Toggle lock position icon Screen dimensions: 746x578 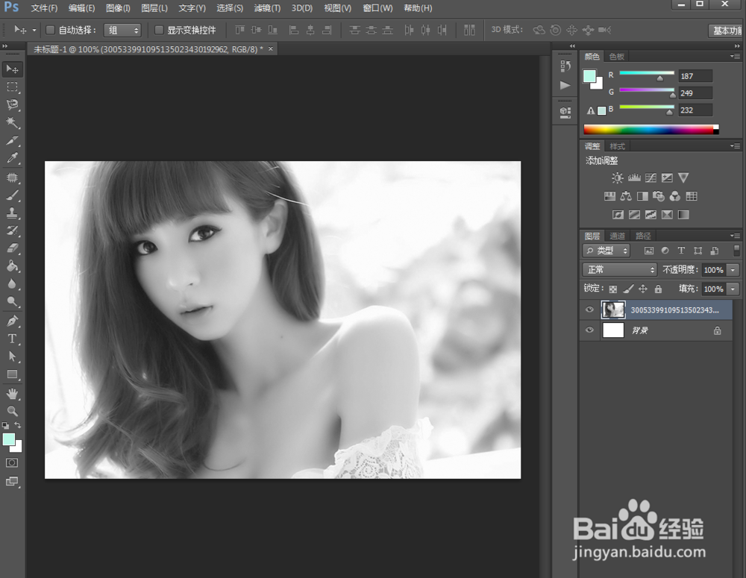pyautogui.click(x=643, y=289)
